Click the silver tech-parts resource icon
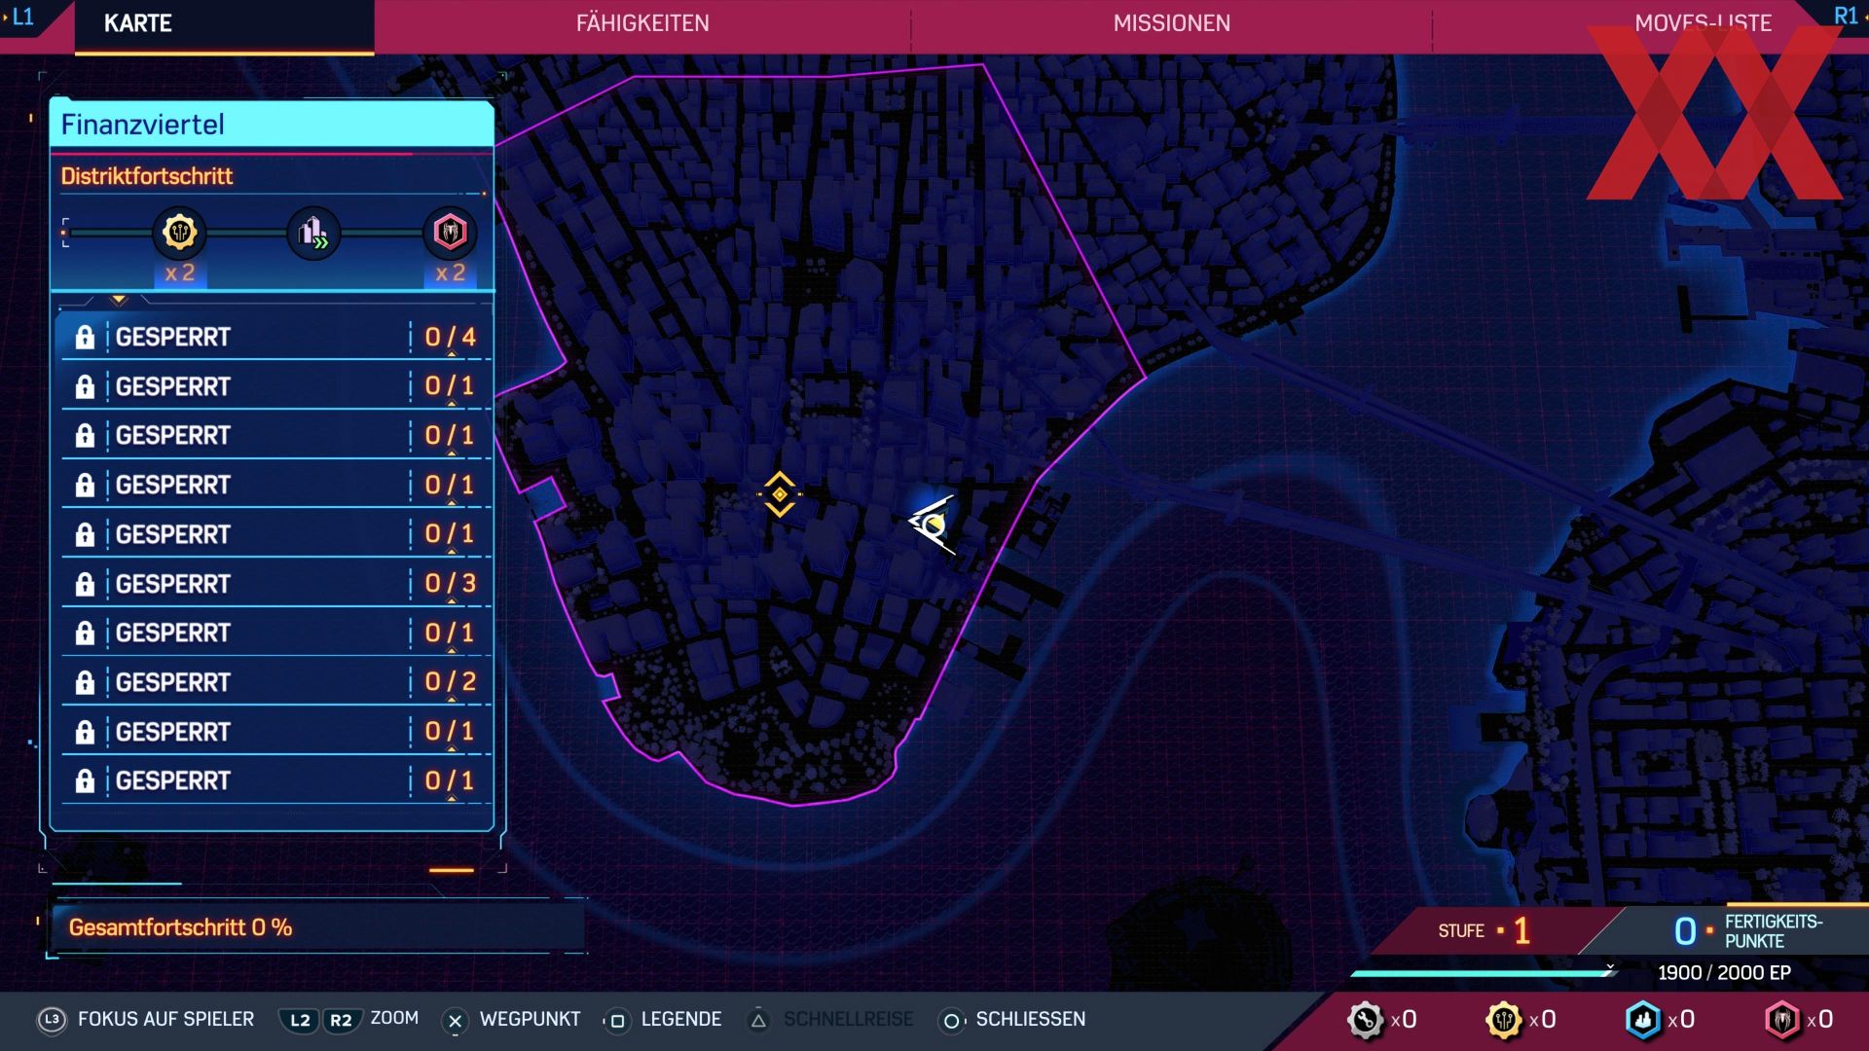The height and width of the screenshot is (1051, 1869). pos(1365,1020)
